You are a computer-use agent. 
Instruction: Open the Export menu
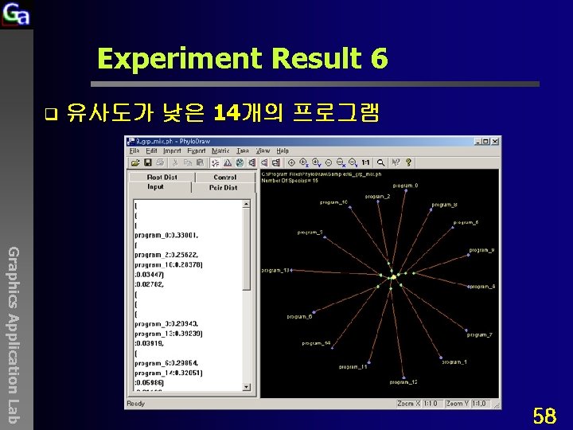tap(197, 151)
